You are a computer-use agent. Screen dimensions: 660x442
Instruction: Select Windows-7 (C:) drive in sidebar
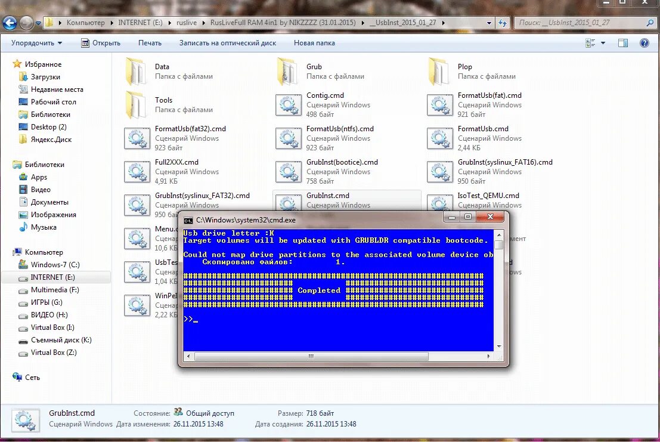click(55, 265)
